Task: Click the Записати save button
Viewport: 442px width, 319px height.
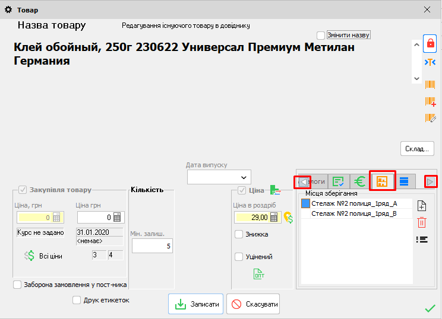Action: point(195,304)
